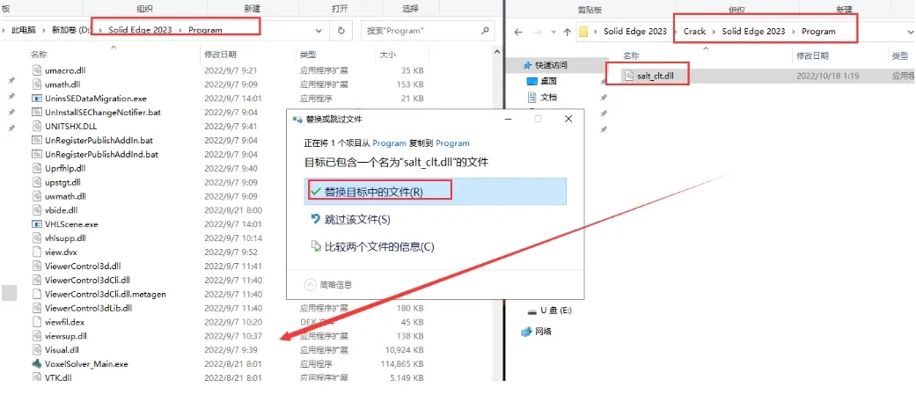Select uwmath.dll file

pyautogui.click(x=65, y=196)
